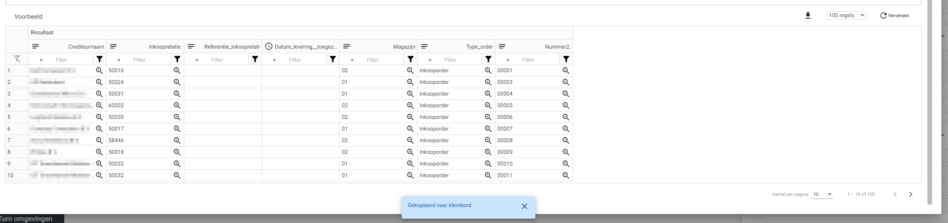Open filter funnel for Crediteurnaam column
This screenshot has width=948, height=223.
tap(100, 59)
